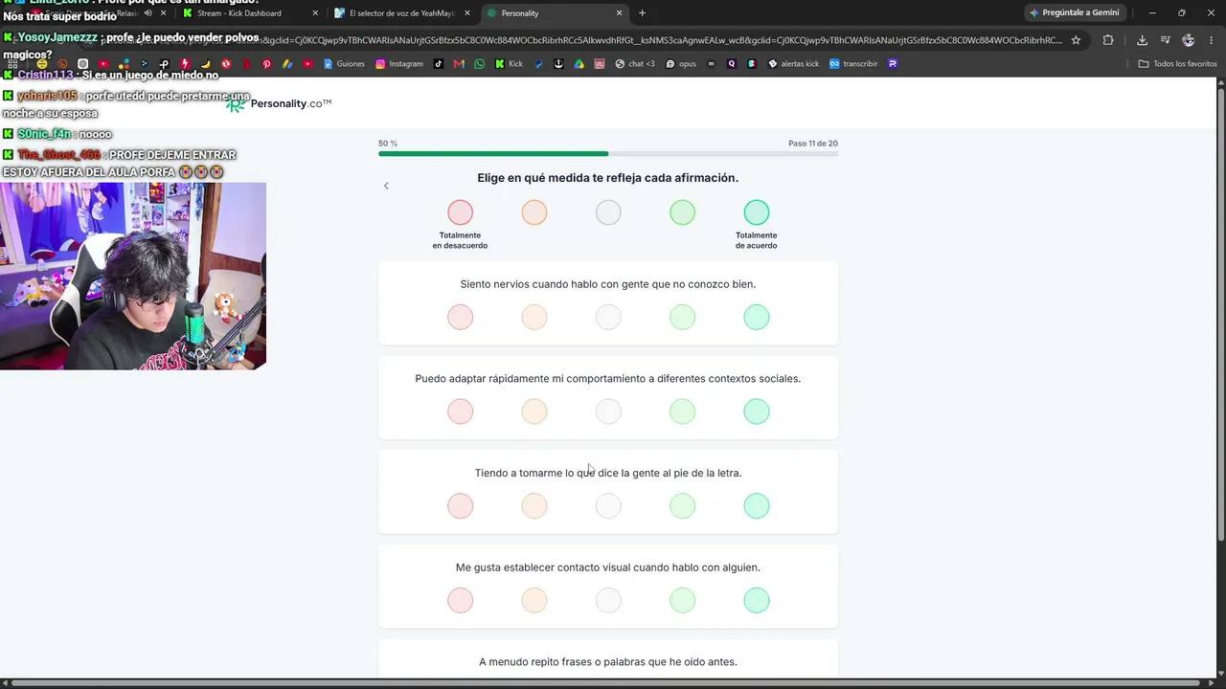The image size is (1226, 689).
Task: Click the green legend circle 'Totalmente de acuerdo'
Action: click(x=757, y=212)
